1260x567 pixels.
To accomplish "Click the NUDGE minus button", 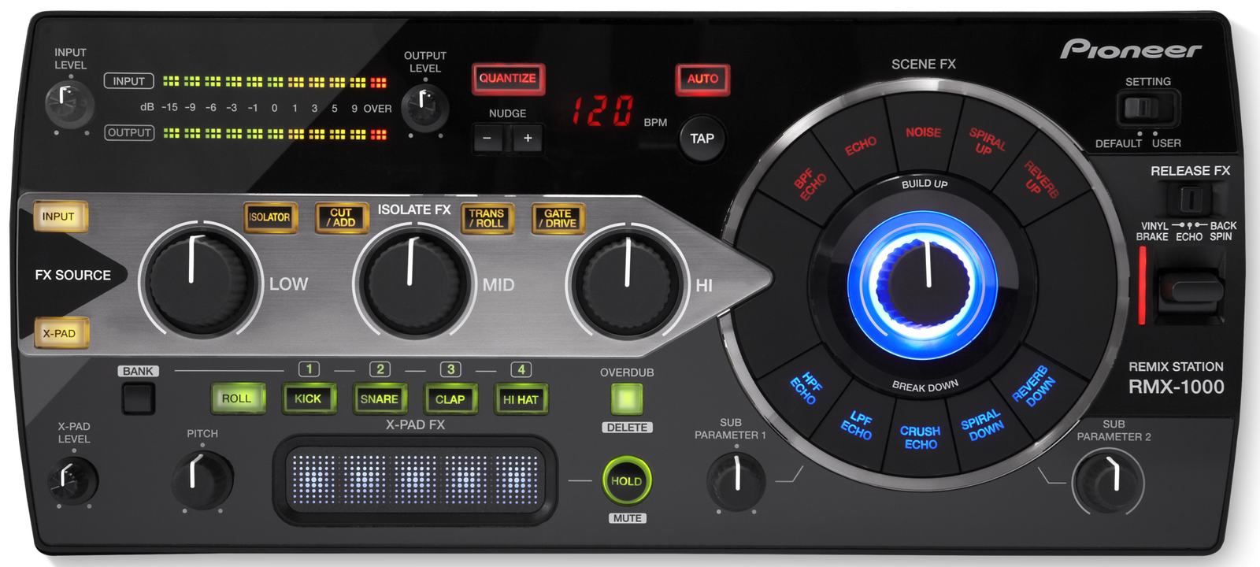I will tap(487, 139).
